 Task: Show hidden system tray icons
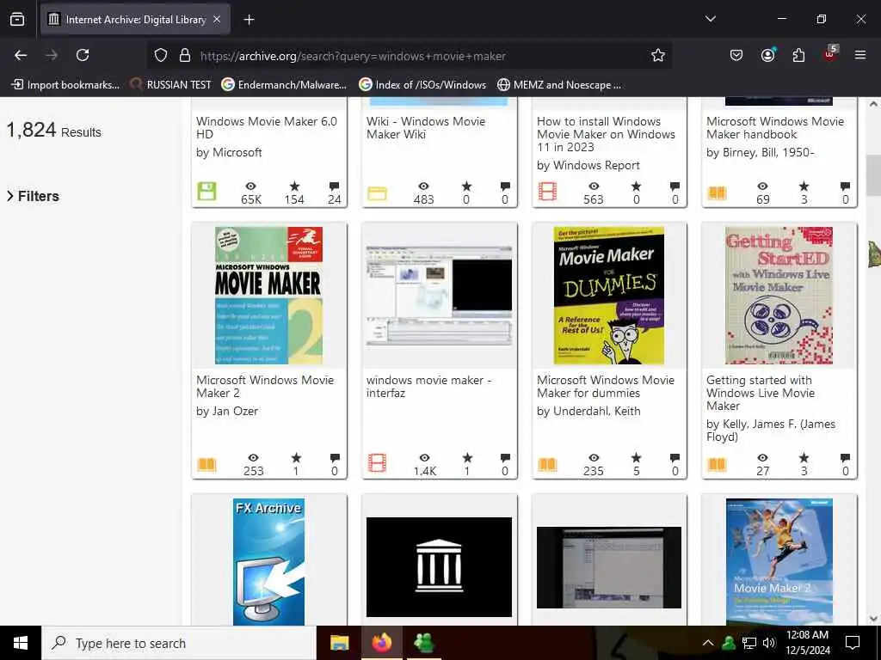(x=708, y=643)
